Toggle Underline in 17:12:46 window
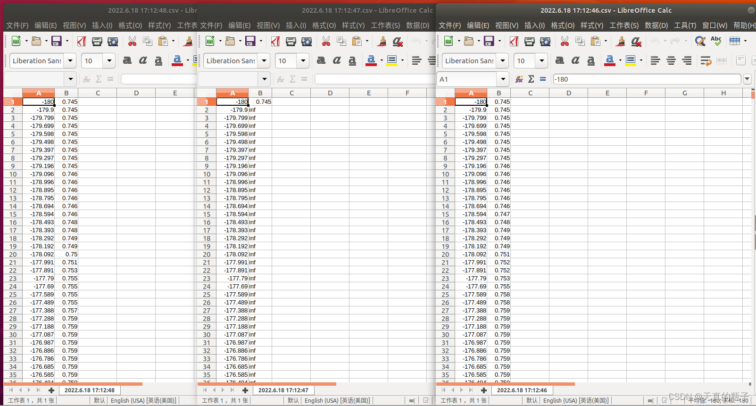Viewport: 756px width, 406px height. point(591,60)
